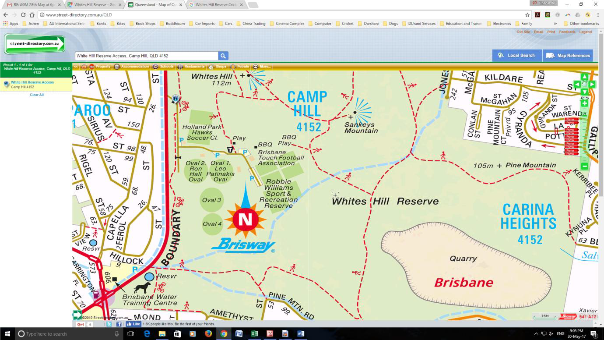Open the Book Shops bookmark folder
Image resolution: width=604 pixels, height=340 pixels.
tap(142, 24)
